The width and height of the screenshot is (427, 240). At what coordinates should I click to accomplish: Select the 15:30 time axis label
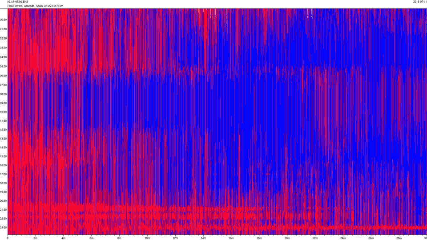pos(3,156)
